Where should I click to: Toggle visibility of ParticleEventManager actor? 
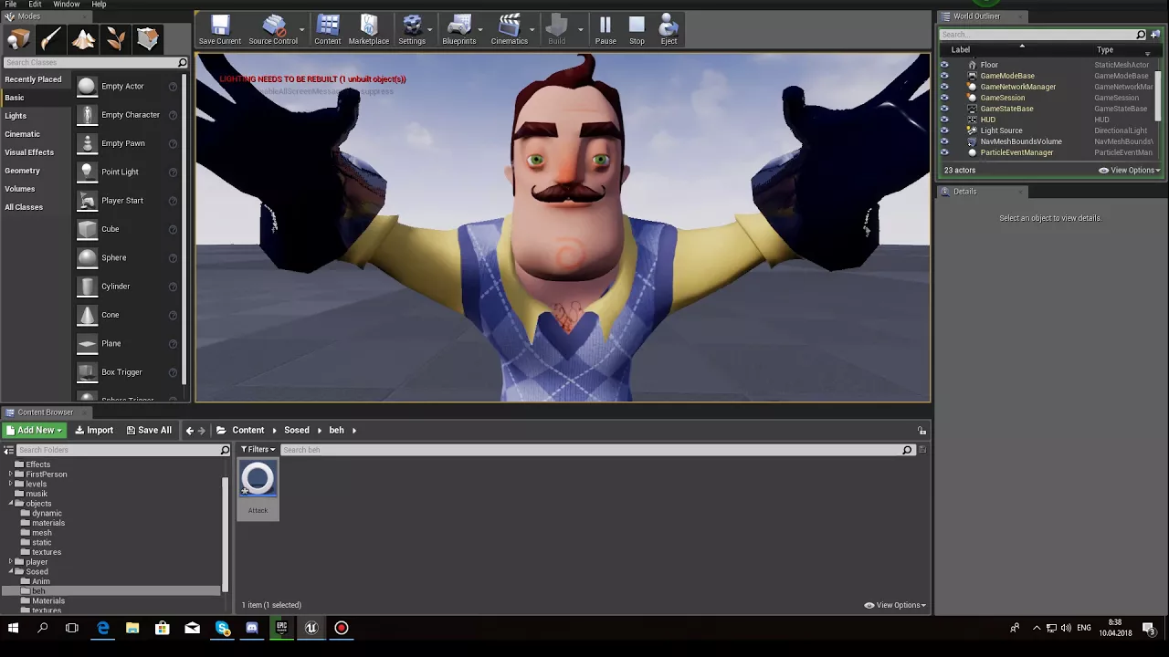pos(944,152)
